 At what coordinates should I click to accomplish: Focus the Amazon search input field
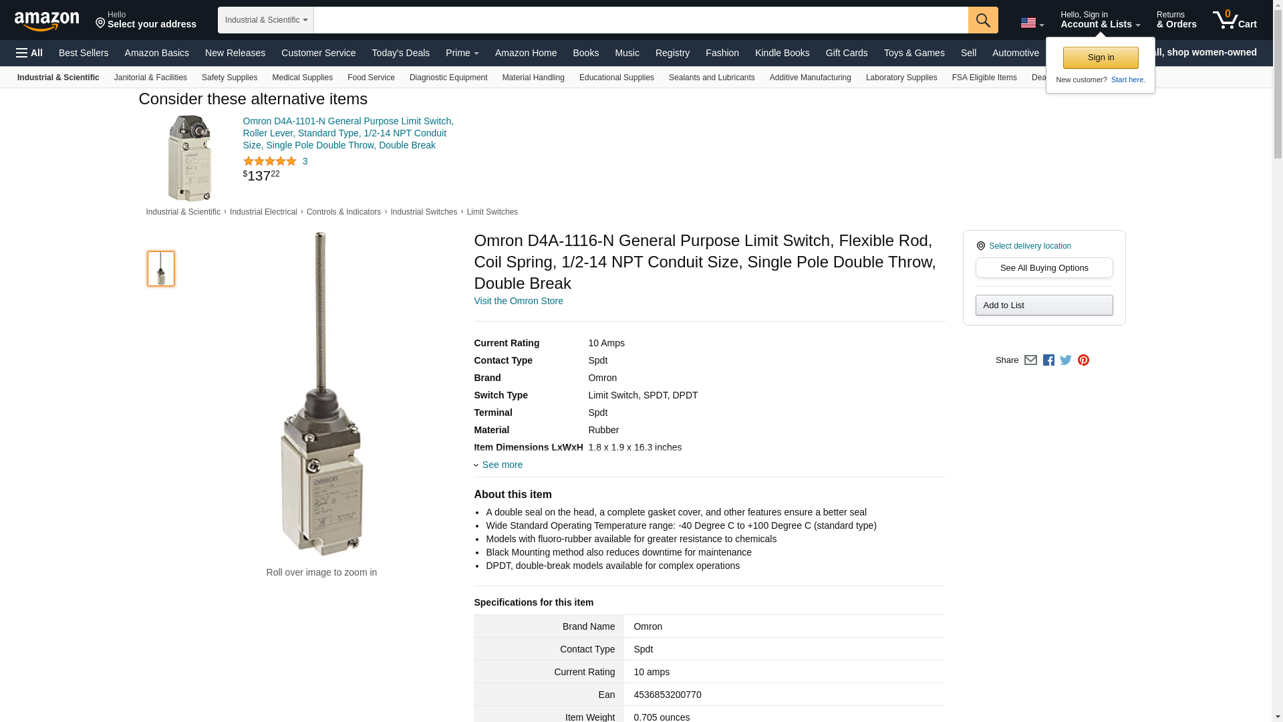click(x=641, y=20)
